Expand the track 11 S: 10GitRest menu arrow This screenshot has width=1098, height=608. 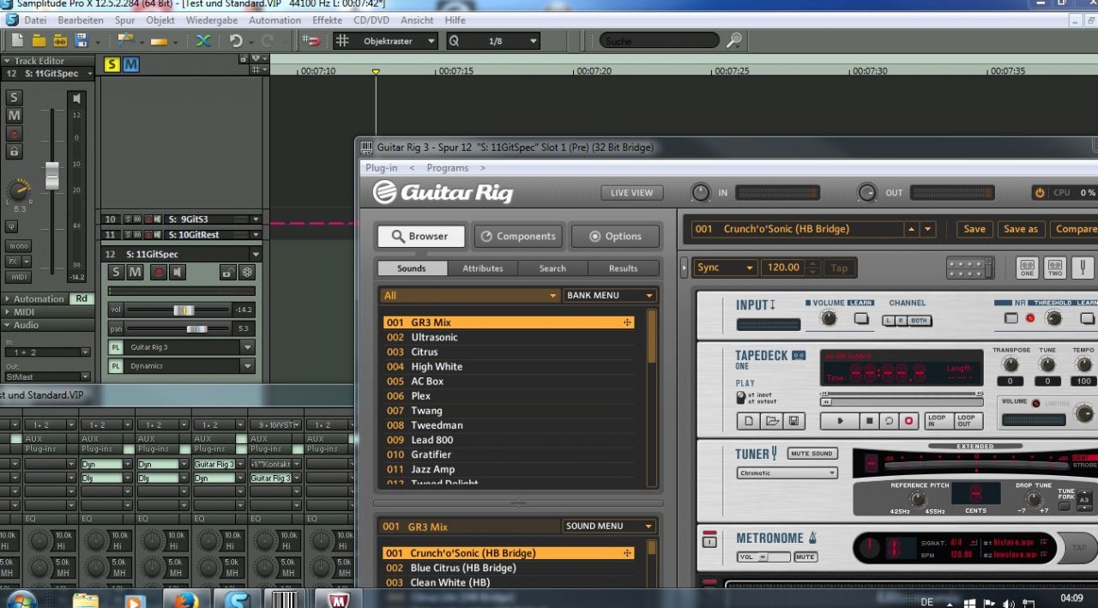(x=255, y=235)
